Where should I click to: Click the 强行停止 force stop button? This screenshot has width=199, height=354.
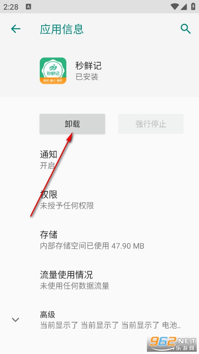(x=151, y=124)
